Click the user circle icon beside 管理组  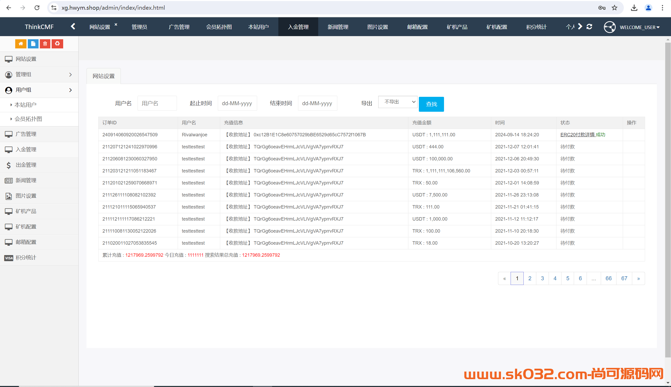(8, 75)
